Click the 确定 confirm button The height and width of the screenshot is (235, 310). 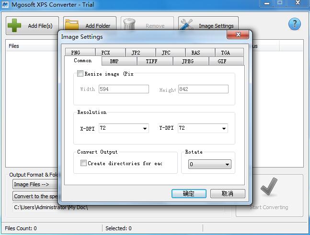point(189,193)
